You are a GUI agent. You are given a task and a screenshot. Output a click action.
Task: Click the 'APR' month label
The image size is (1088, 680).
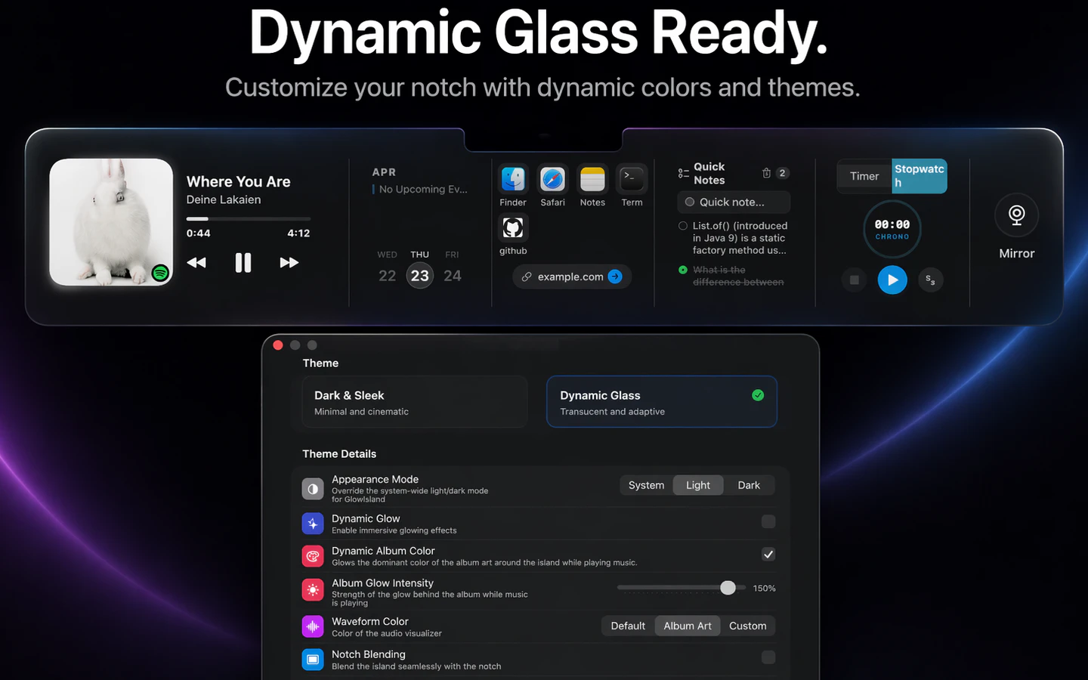[384, 172]
